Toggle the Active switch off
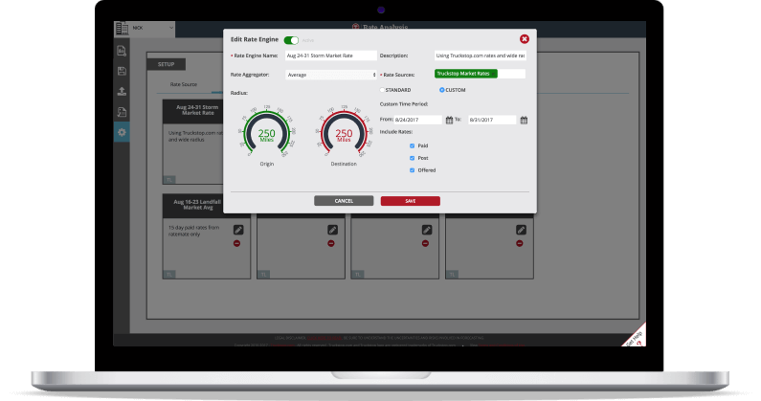Screen dimensions: 761x401 (x=291, y=40)
